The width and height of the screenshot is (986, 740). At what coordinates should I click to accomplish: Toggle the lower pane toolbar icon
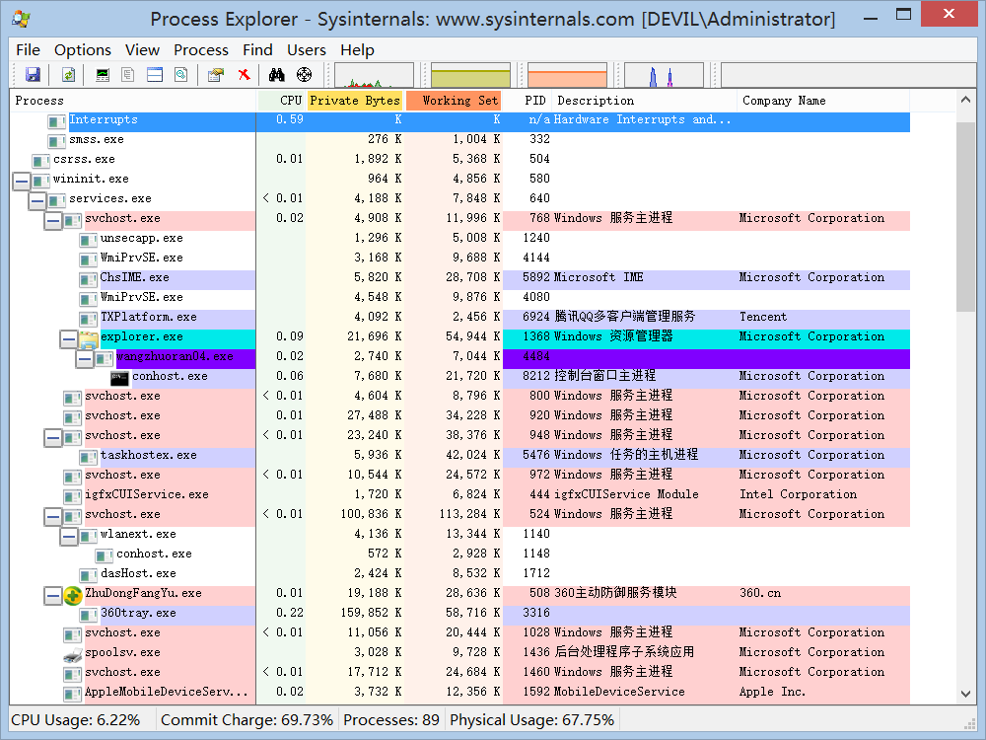[155, 75]
